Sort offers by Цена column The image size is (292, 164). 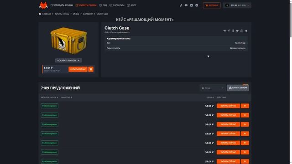coord(210,97)
